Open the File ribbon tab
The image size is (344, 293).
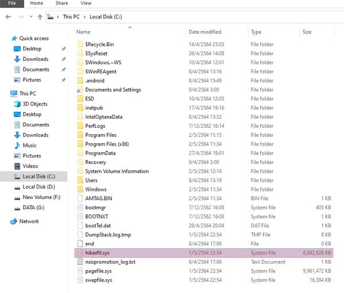coord(12,3)
